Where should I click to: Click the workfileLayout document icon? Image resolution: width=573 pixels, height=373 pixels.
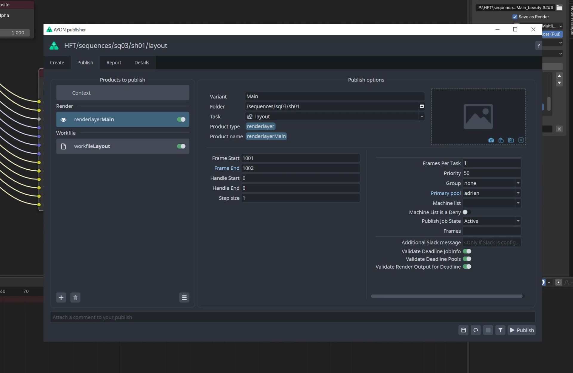(x=63, y=146)
